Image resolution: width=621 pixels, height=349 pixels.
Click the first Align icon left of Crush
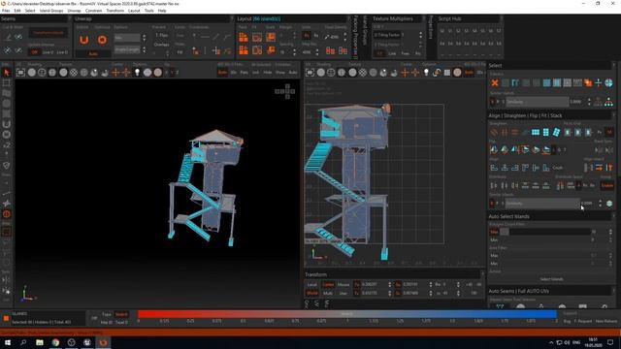(x=494, y=168)
